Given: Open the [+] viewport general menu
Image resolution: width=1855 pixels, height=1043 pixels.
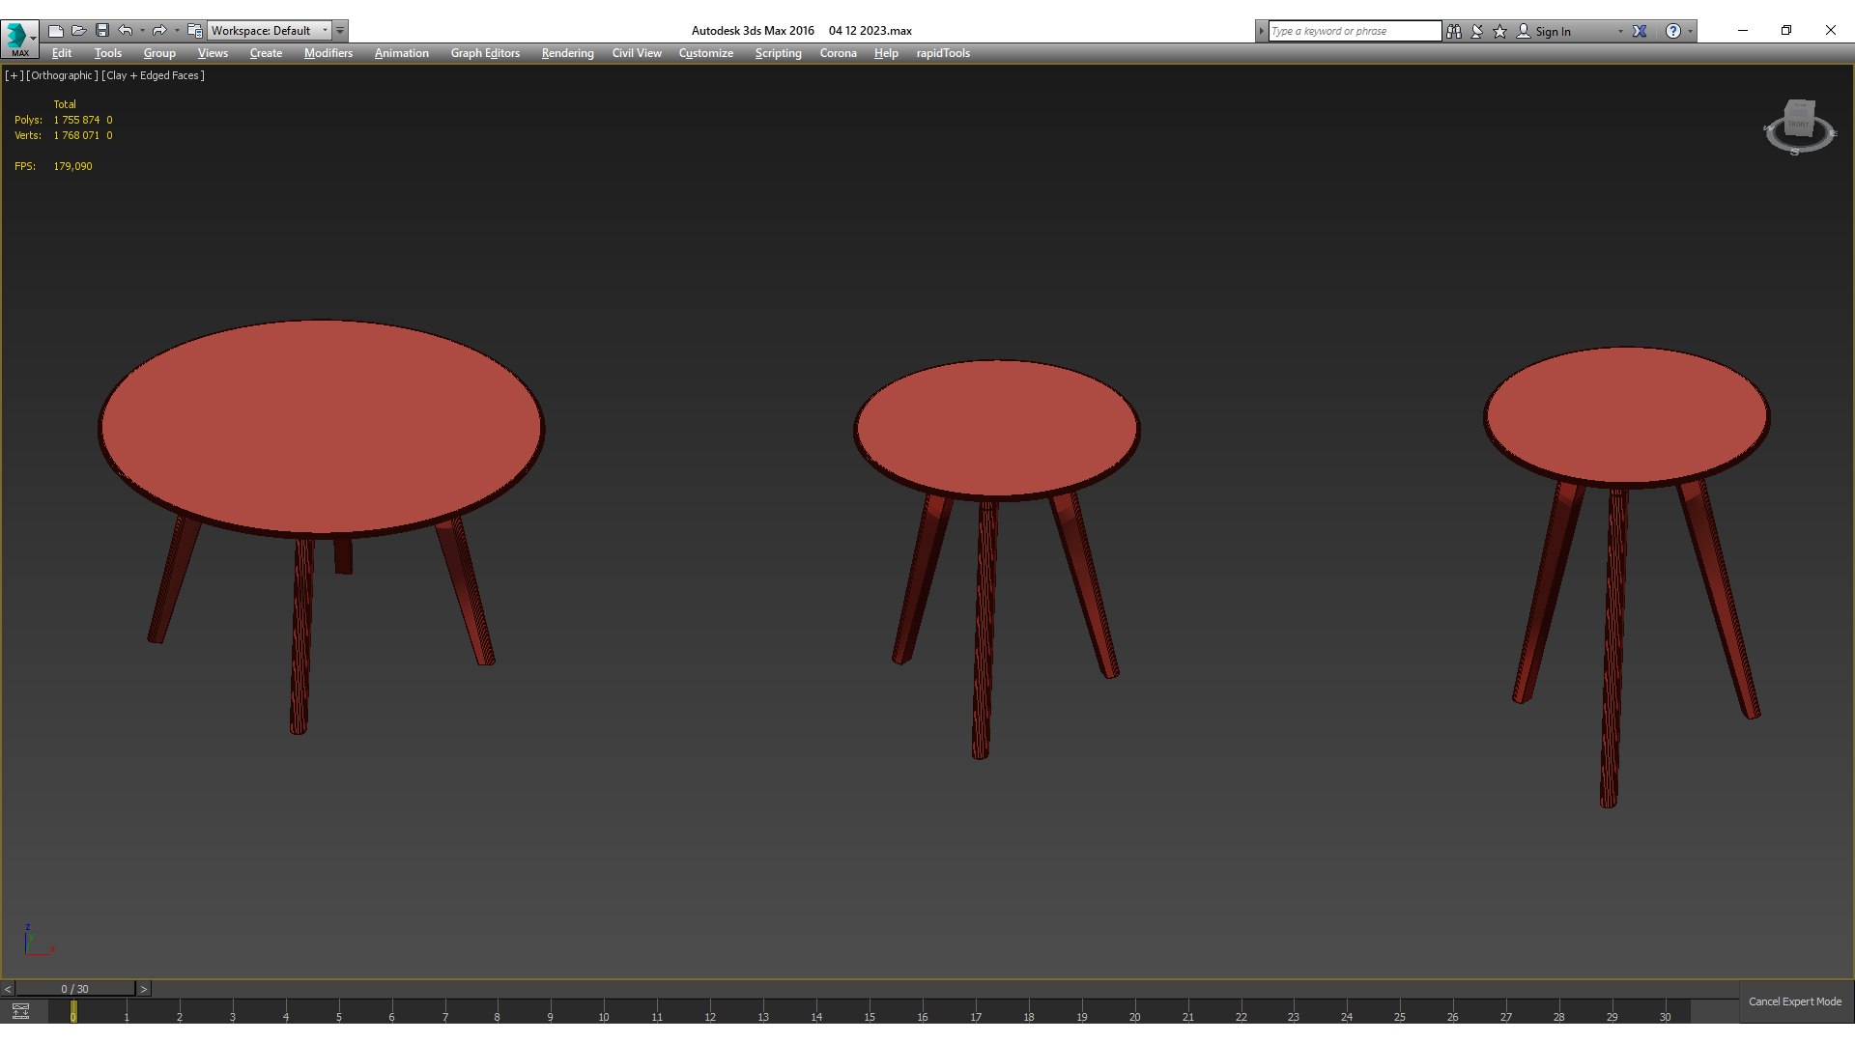Looking at the screenshot, I should [14, 75].
